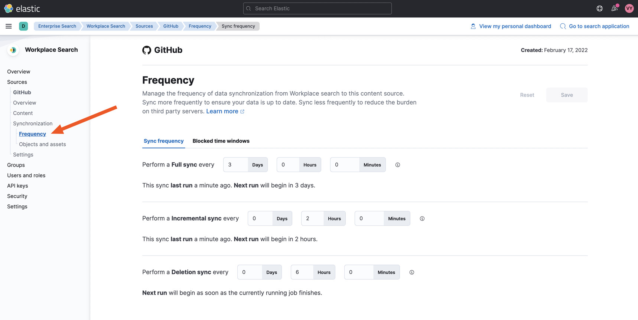Click the Frequency page heading
The image size is (638, 320).
pyautogui.click(x=168, y=80)
